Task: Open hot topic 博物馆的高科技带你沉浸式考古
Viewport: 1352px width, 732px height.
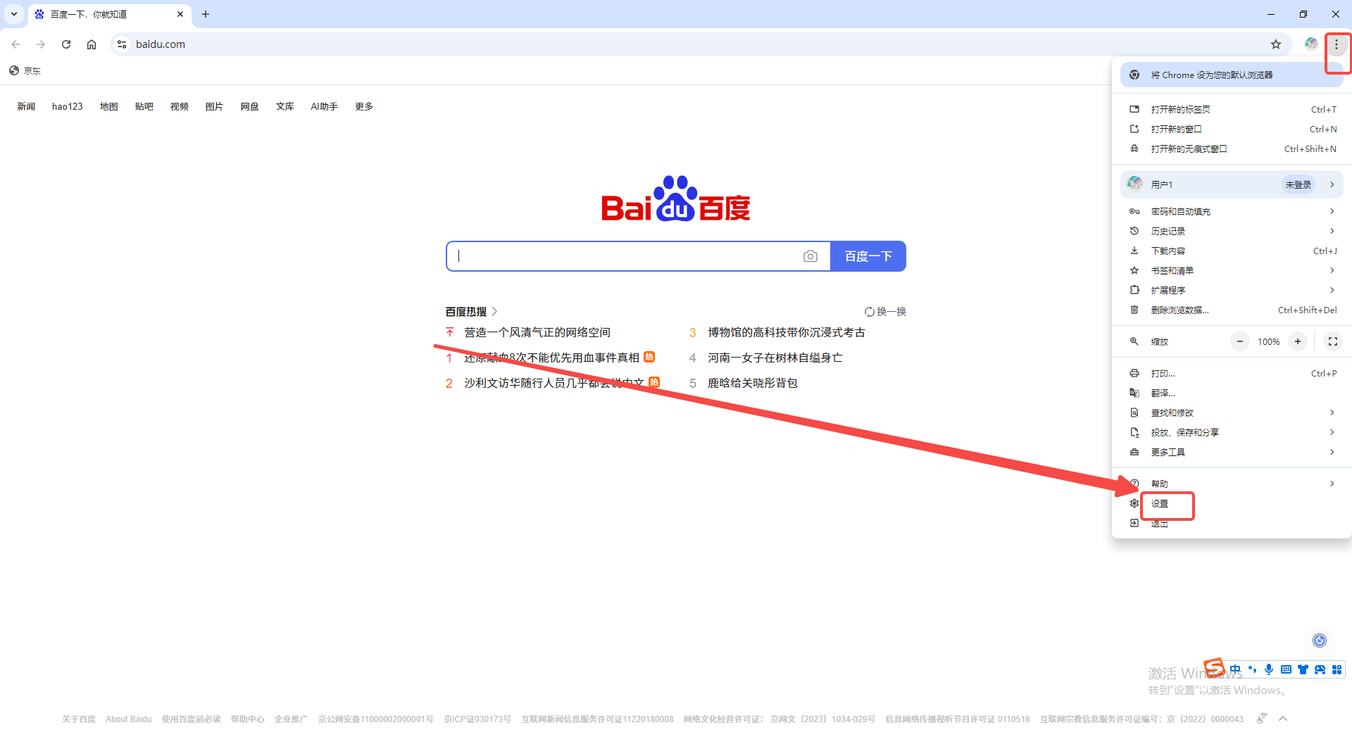Action: 787,332
